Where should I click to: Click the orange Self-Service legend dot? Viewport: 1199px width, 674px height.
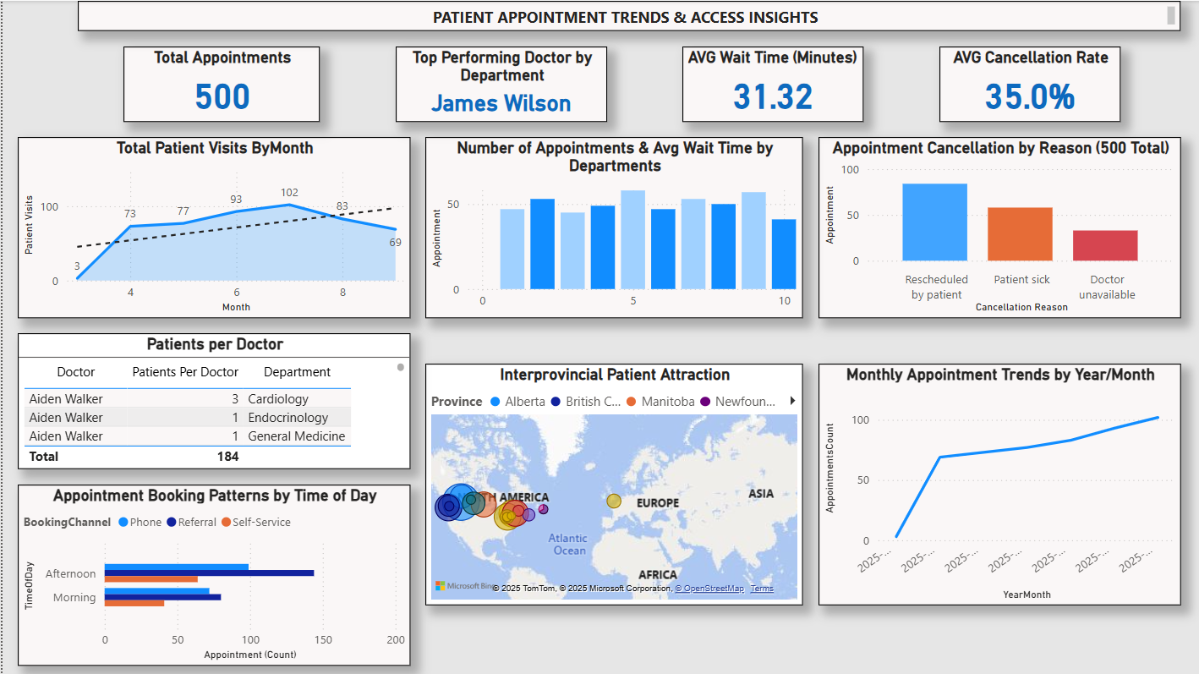pyautogui.click(x=227, y=522)
